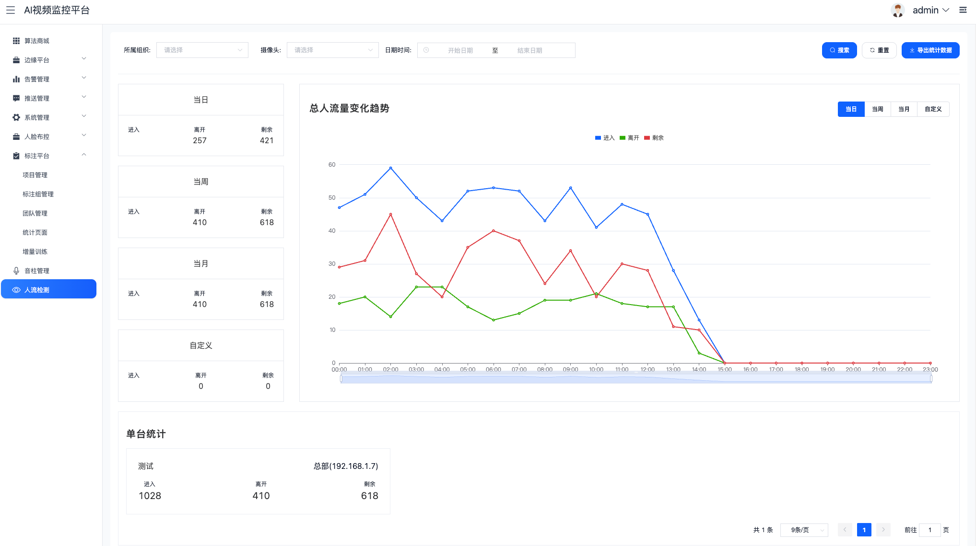
Task: Toggle the 离开 legend series
Action: (629, 138)
